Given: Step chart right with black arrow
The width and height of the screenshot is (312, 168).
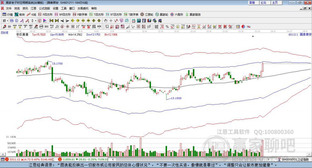Looking at the screenshot, I should (x=67, y=21).
